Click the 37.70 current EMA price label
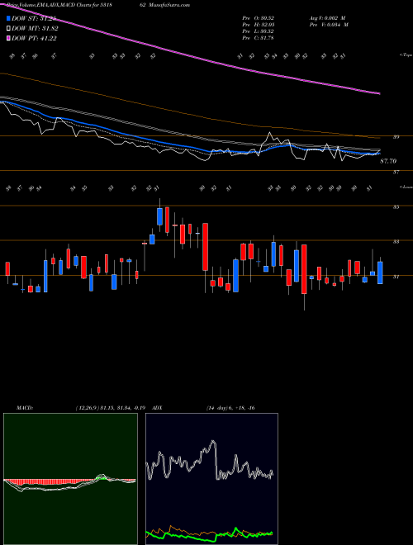The width and height of the screenshot is (413, 545). coord(388,161)
